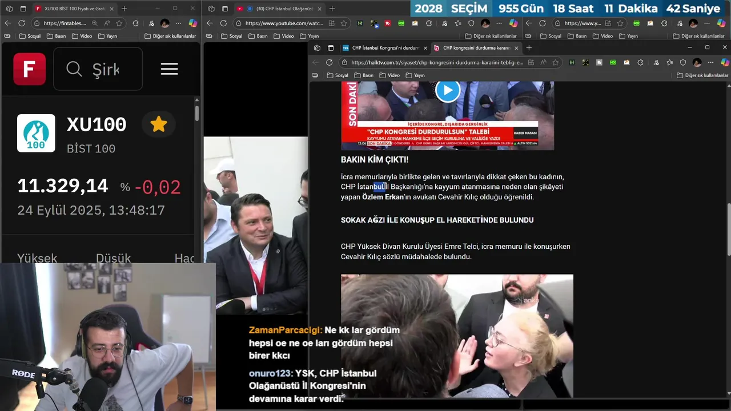
Task: Click the XU100 price 11.329,14
Action: (63, 186)
